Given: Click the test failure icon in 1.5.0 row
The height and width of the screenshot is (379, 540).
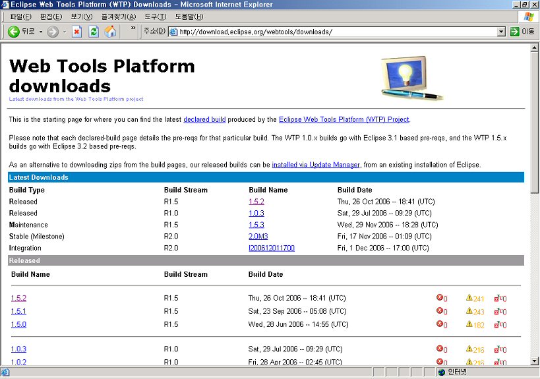Looking at the screenshot, I should click(x=497, y=324).
